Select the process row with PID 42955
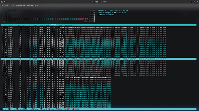 coord(98,69)
